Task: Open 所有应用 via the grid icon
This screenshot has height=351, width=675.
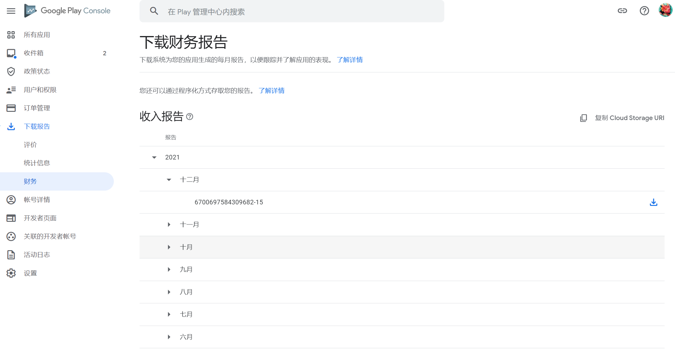Action: click(x=11, y=35)
